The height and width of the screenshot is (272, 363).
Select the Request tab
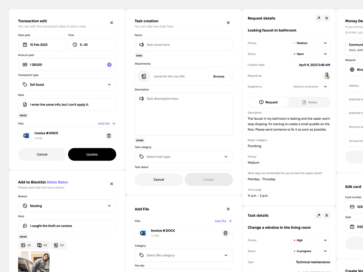(268, 102)
